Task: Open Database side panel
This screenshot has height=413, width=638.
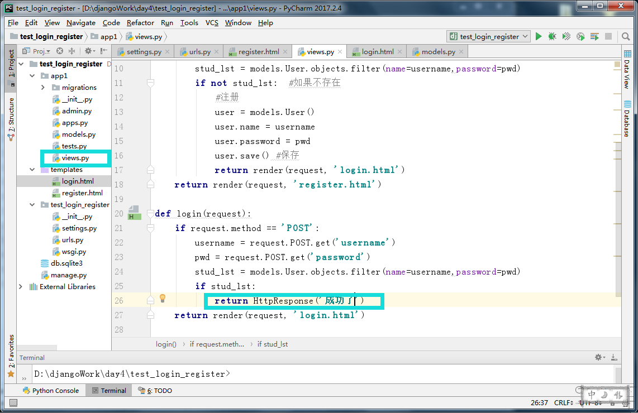Action: click(627, 118)
